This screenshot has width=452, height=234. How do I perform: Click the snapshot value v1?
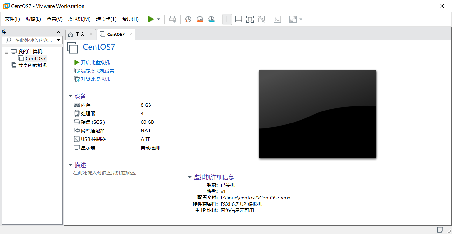[x=223, y=191]
